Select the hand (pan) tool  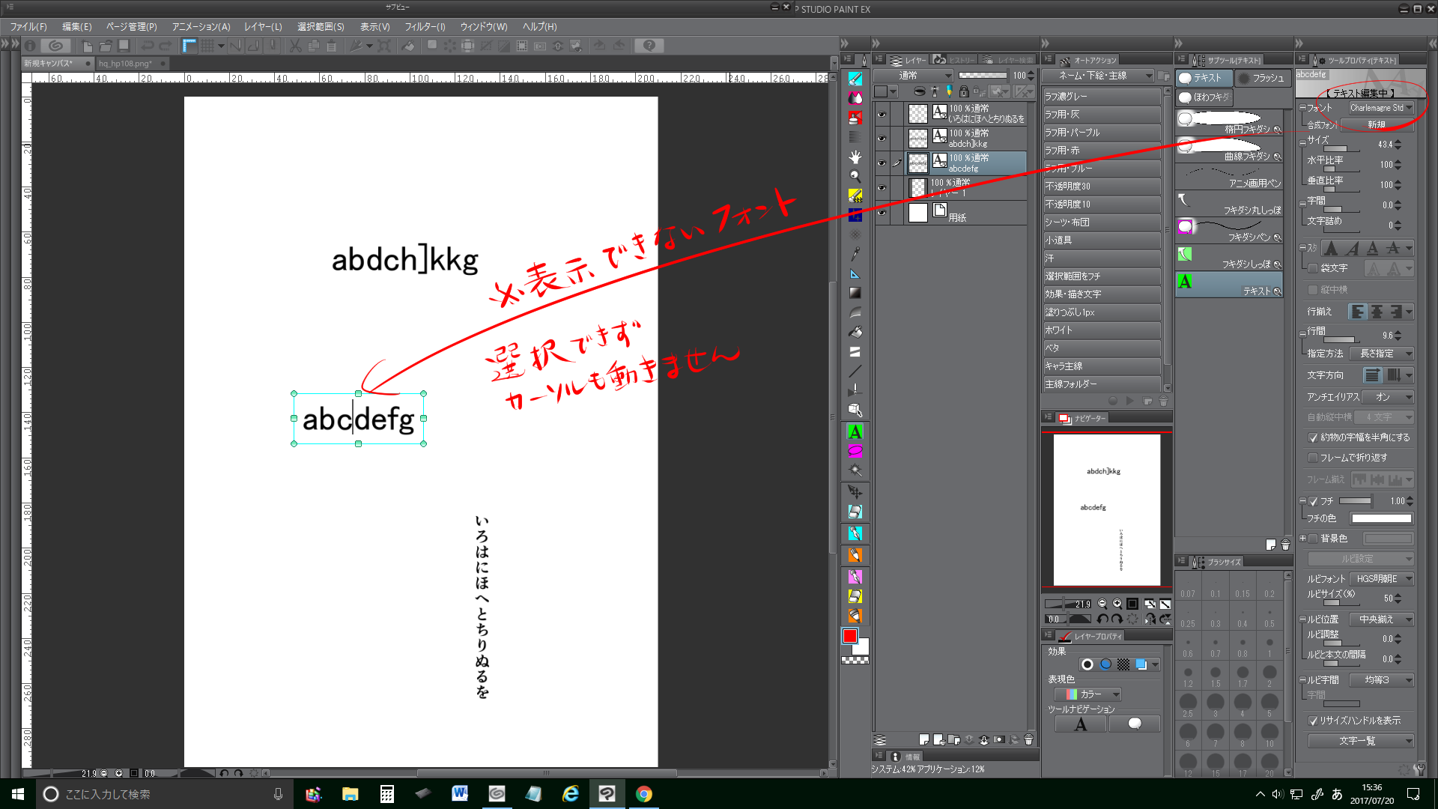855,157
